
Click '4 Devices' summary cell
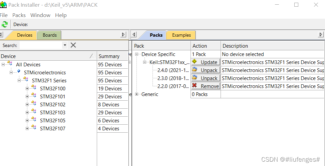click(x=112, y=129)
